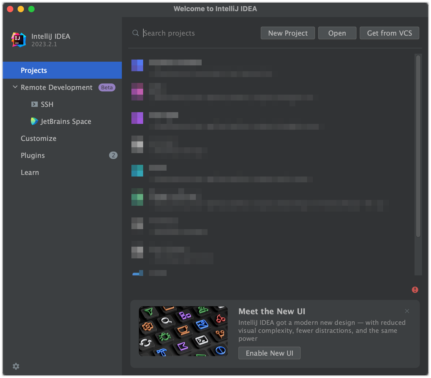Screen dimensions: 431x378
Task: Click the JetBrains Space logo icon
Action: (34, 121)
